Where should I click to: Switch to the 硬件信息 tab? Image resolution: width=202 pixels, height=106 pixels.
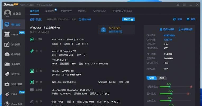[34, 11]
